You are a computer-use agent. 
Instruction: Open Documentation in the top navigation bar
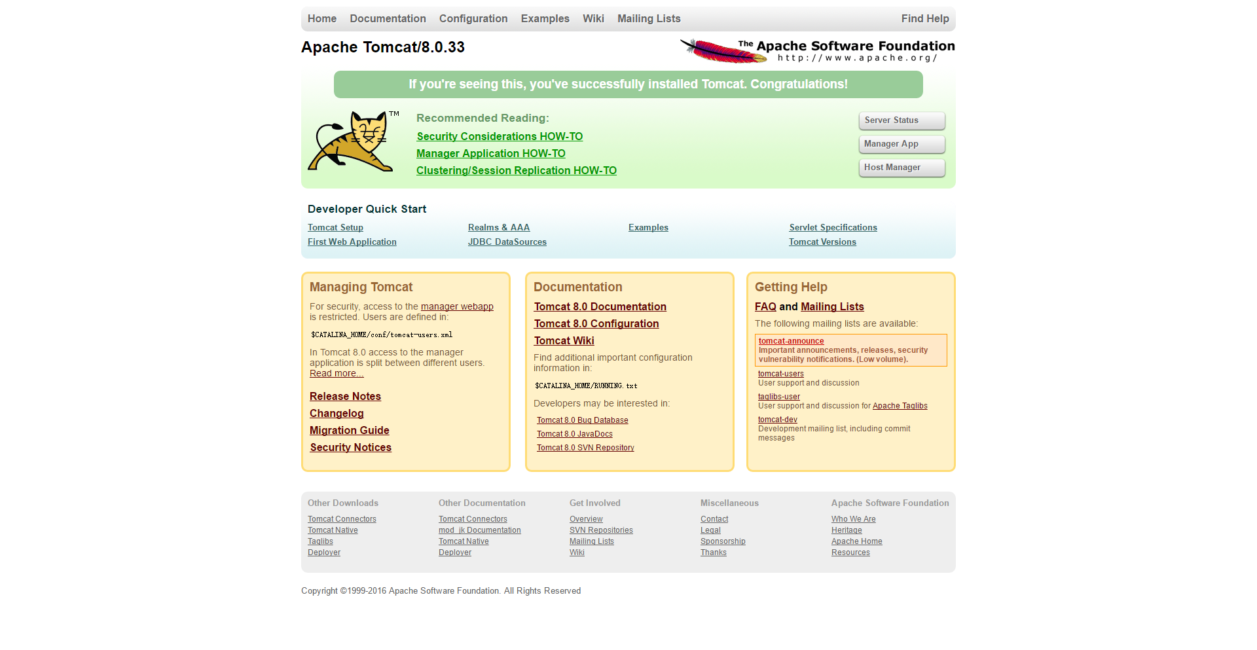tap(388, 19)
